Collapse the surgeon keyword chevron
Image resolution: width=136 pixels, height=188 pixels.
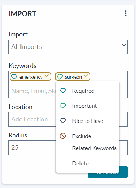86,76
